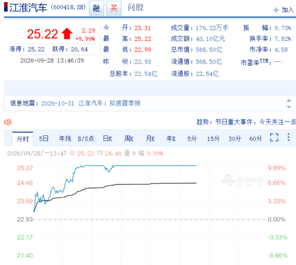296x265 pixels.
Task: Click the blue price line on chart
Action: pos(155,166)
